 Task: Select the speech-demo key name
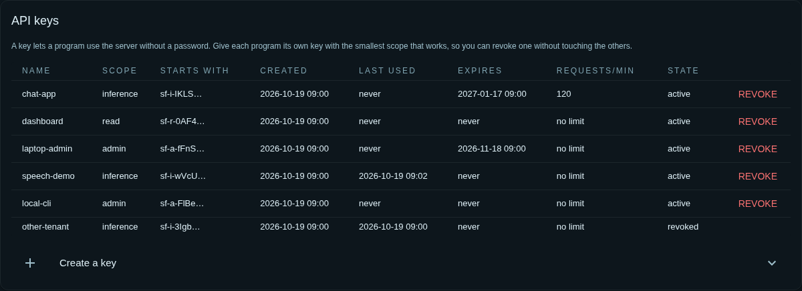click(48, 176)
